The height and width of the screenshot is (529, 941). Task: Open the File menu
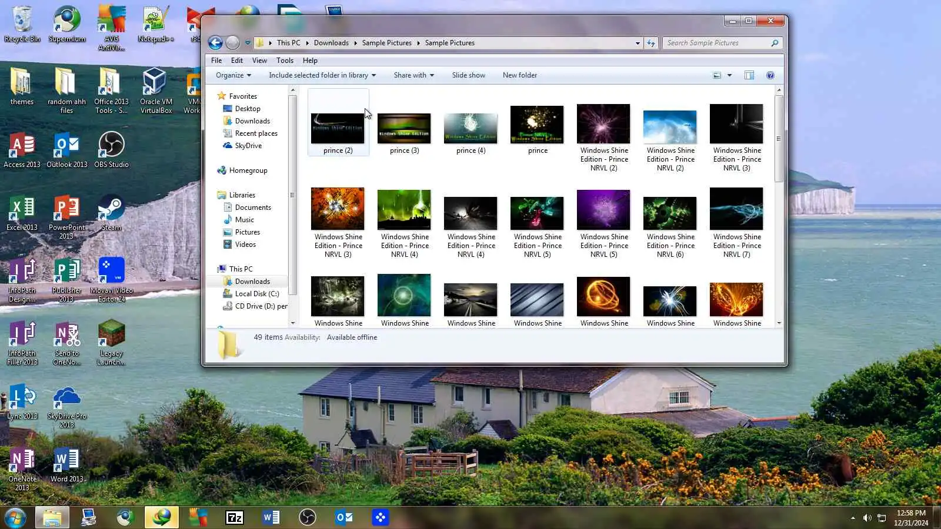pyautogui.click(x=216, y=61)
